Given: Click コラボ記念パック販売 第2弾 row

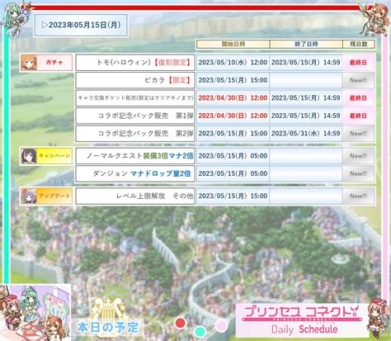Looking at the screenshot, I should (135, 134).
